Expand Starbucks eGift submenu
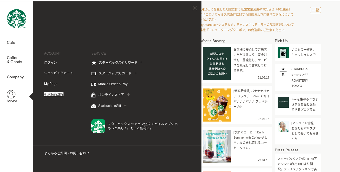340x172 pixels. click(x=125, y=105)
